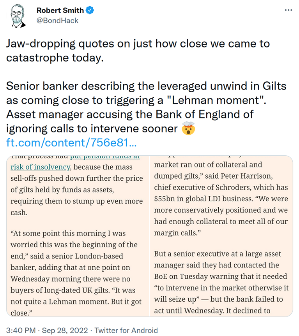The height and width of the screenshot is (336, 299).
Task: Click the "But a senior executive" paragraph
Action: [x=221, y=282]
